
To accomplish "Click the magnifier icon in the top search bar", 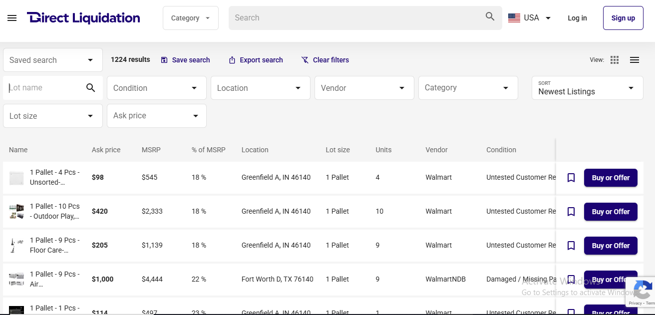I will click(490, 17).
